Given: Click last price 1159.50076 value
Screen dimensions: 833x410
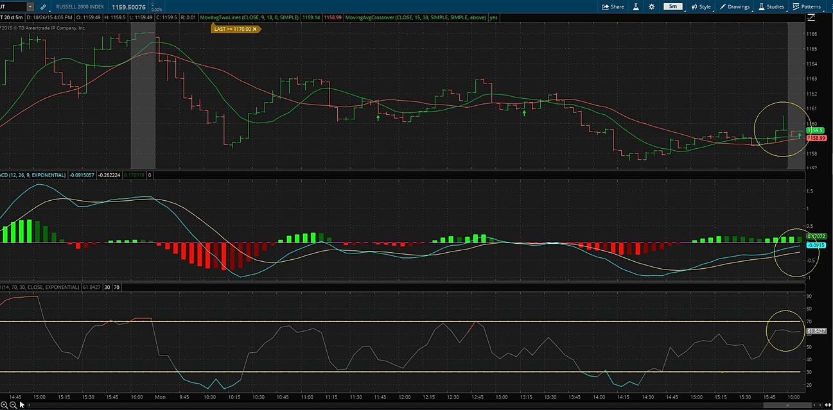Looking at the screenshot, I should pyautogui.click(x=129, y=6).
